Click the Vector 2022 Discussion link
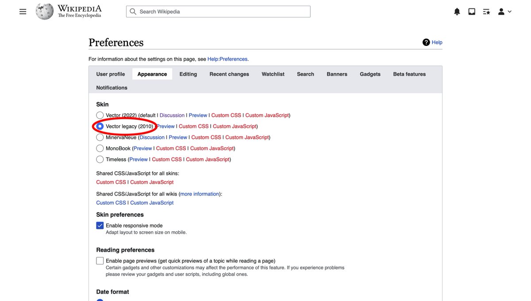Screen dimensions: 531x301 pyautogui.click(x=172, y=115)
